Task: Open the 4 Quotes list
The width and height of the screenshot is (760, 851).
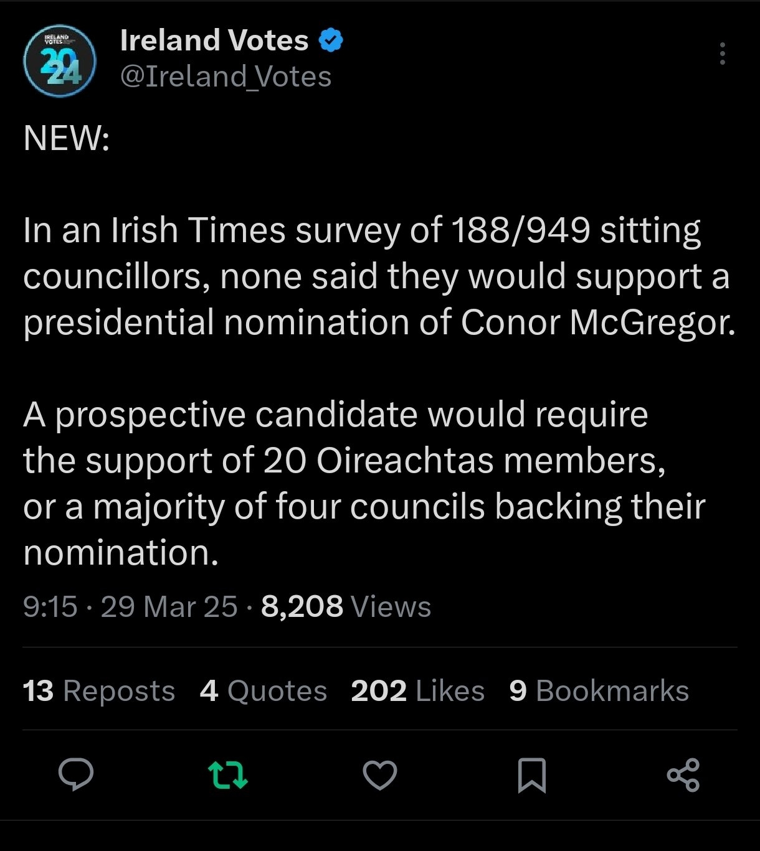Action: point(263,691)
